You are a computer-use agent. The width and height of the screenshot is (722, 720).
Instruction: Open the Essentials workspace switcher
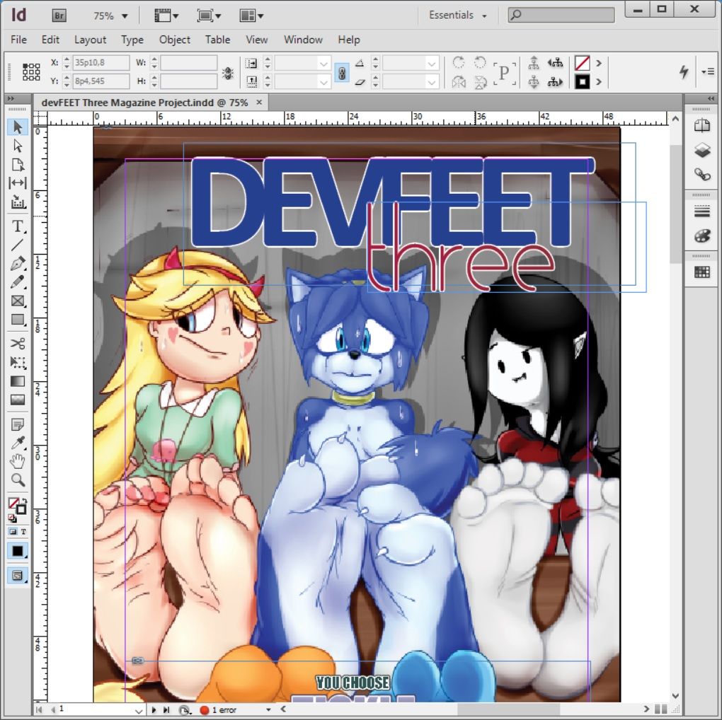[458, 15]
